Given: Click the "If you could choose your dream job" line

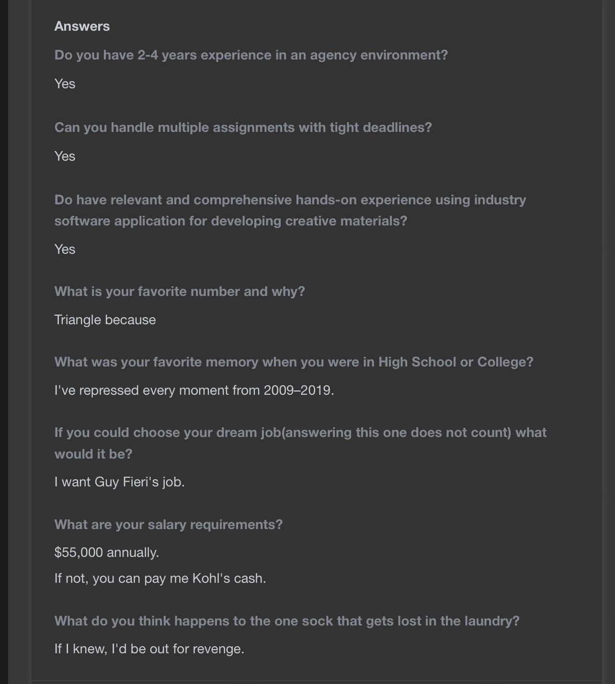Looking at the screenshot, I should [x=300, y=433].
